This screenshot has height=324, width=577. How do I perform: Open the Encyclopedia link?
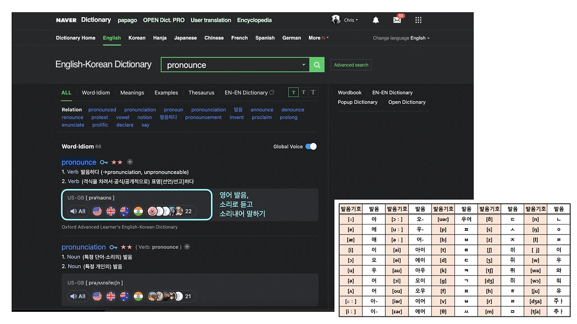click(254, 20)
